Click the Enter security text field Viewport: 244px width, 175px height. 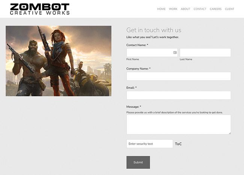149,144
